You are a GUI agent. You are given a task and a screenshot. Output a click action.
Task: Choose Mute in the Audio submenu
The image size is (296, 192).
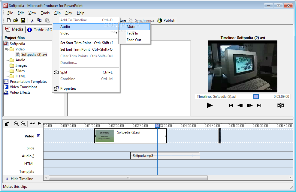[x=134, y=27]
